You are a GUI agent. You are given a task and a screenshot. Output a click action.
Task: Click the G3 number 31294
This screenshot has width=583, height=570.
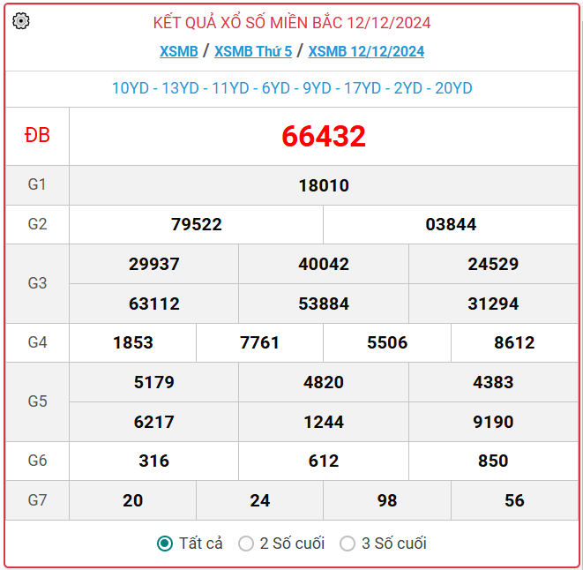pos(493,304)
